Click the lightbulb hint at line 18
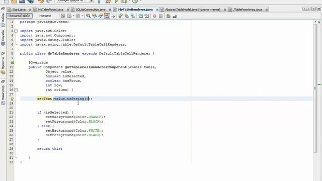 click(12, 99)
